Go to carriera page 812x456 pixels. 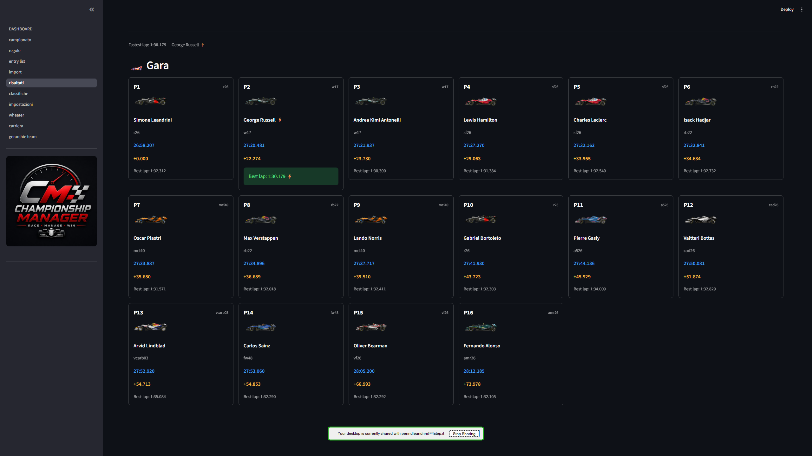click(51, 126)
